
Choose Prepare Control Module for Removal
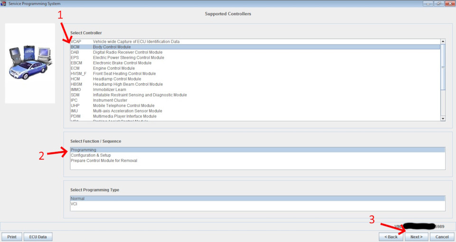(257, 161)
